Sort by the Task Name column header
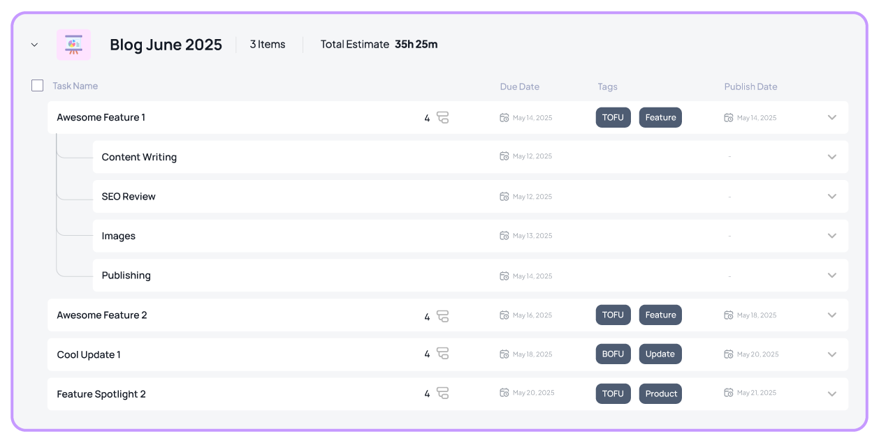Image resolution: width=879 pixels, height=443 pixels. 75,86
